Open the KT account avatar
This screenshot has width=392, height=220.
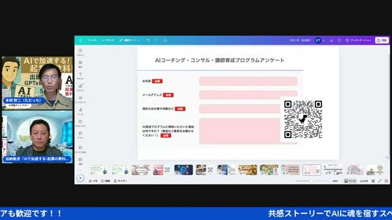pyautogui.click(x=318, y=40)
